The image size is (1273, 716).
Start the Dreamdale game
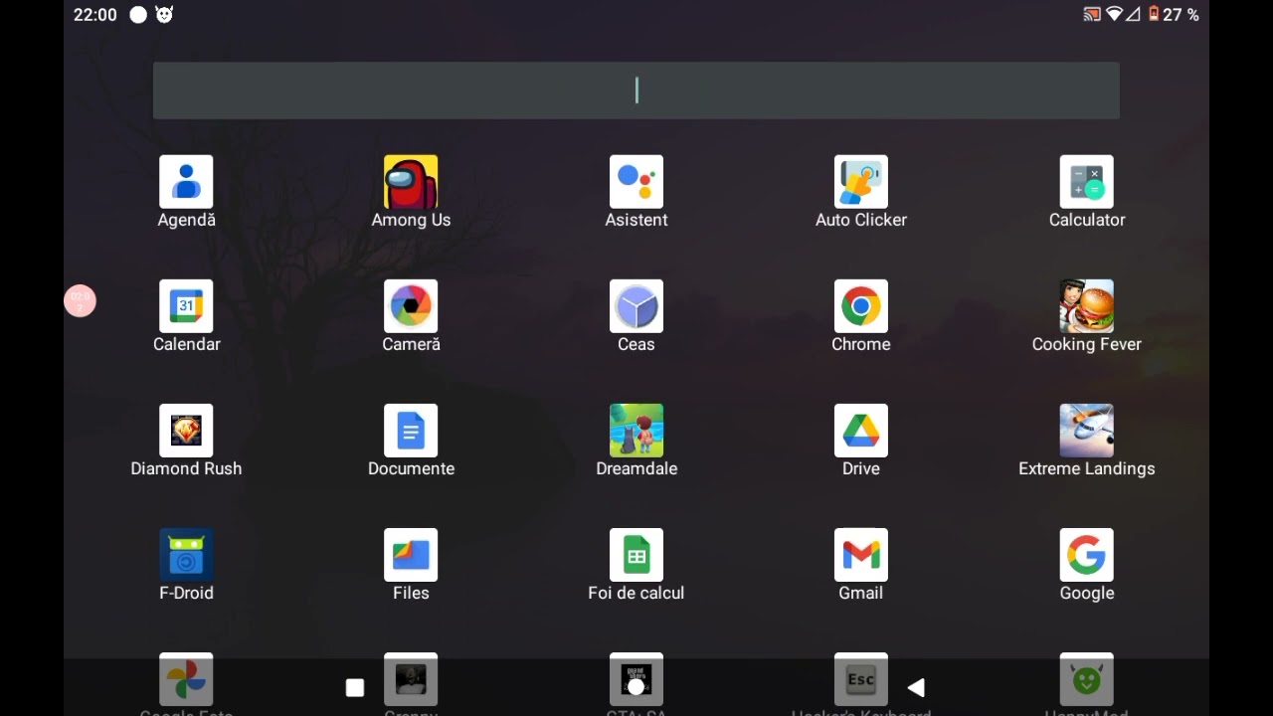click(x=636, y=431)
